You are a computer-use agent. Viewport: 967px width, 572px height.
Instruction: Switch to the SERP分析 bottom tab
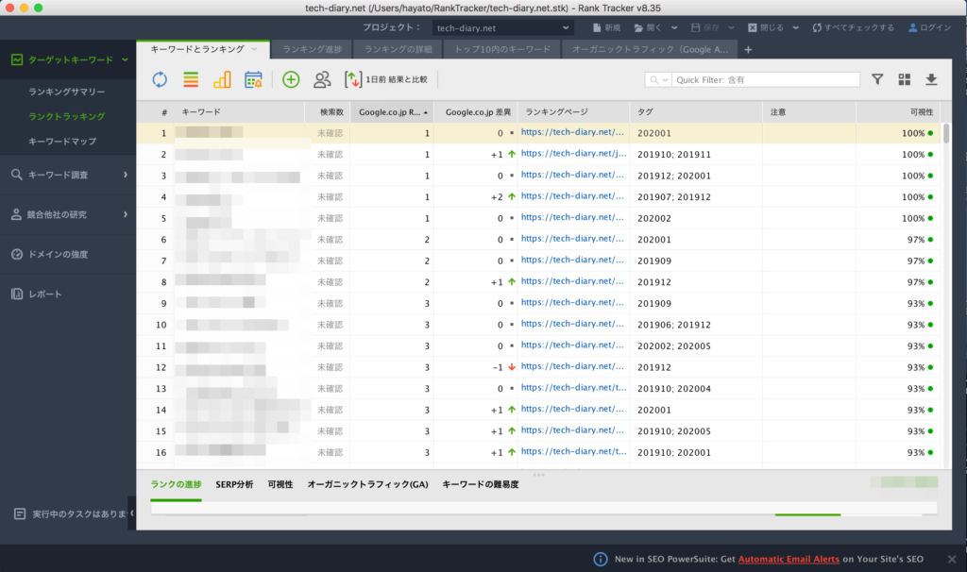(x=234, y=484)
